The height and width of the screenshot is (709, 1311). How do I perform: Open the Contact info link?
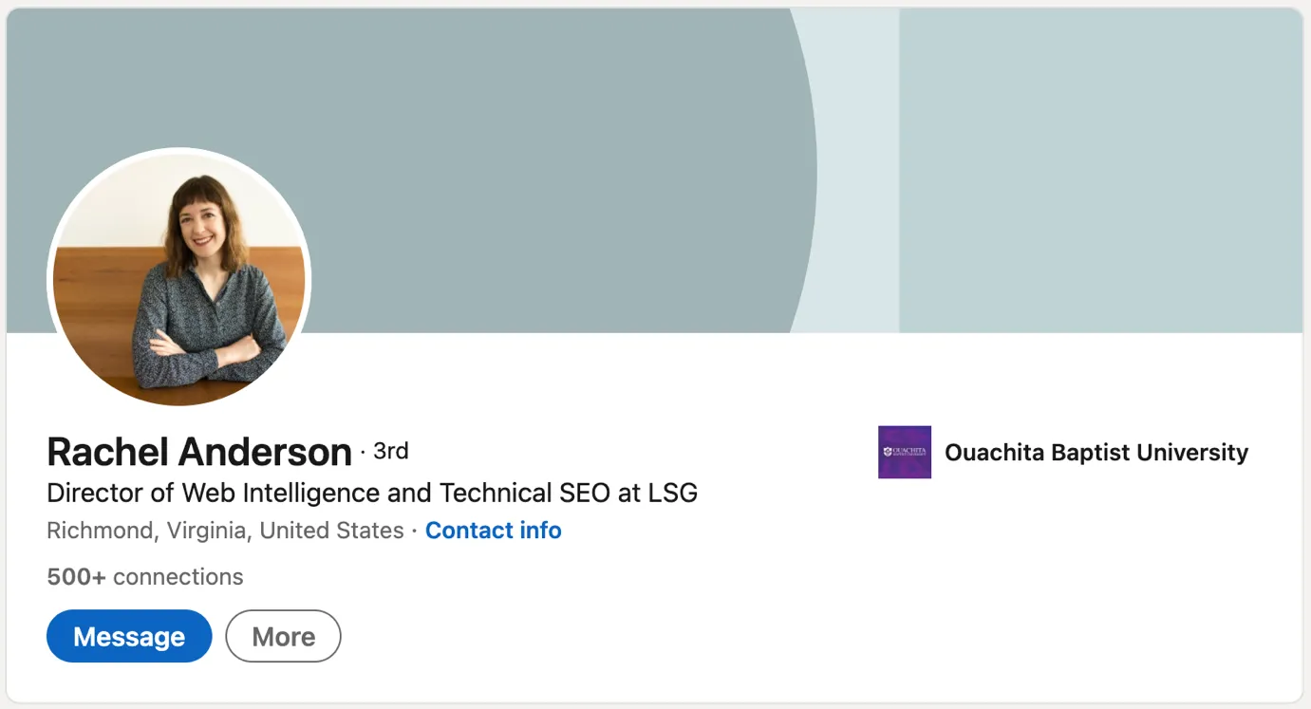493,531
